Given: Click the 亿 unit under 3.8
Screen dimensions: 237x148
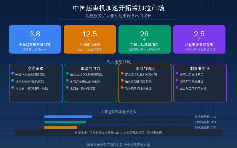Looking at the screenshot, I should coord(35,40).
